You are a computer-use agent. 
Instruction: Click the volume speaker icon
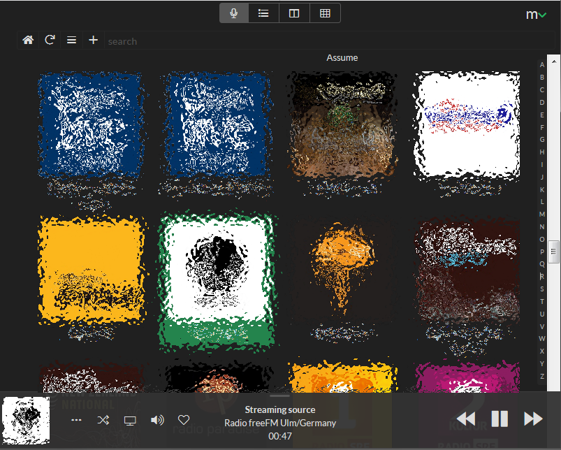[x=157, y=420]
